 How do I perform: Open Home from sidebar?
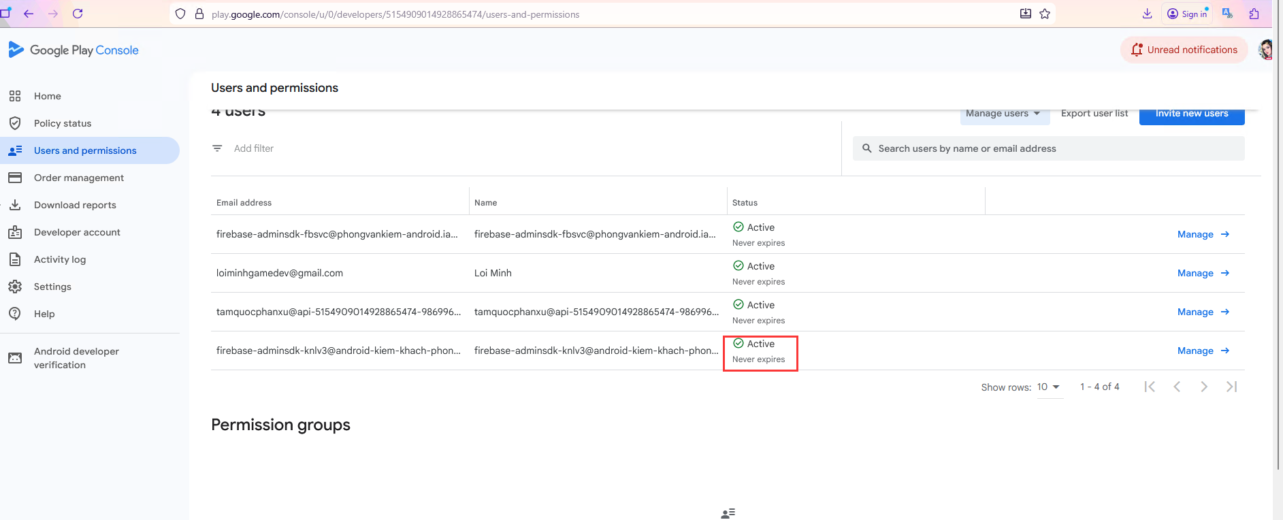tap(48, 96)
